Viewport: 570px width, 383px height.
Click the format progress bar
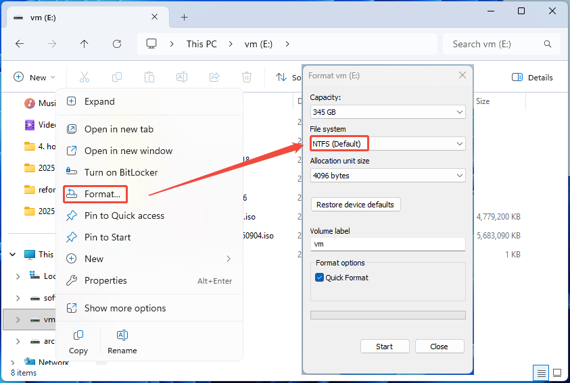pos(388,315)
